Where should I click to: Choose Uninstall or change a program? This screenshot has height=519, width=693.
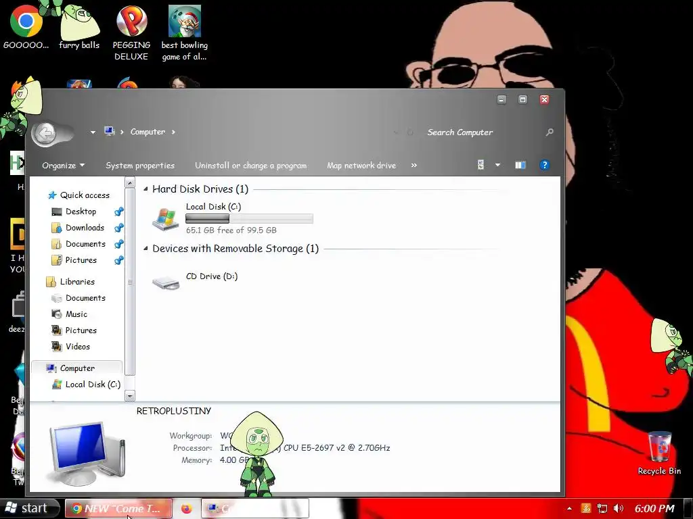250,166
